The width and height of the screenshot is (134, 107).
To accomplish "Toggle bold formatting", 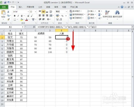I will pos(15,16).
